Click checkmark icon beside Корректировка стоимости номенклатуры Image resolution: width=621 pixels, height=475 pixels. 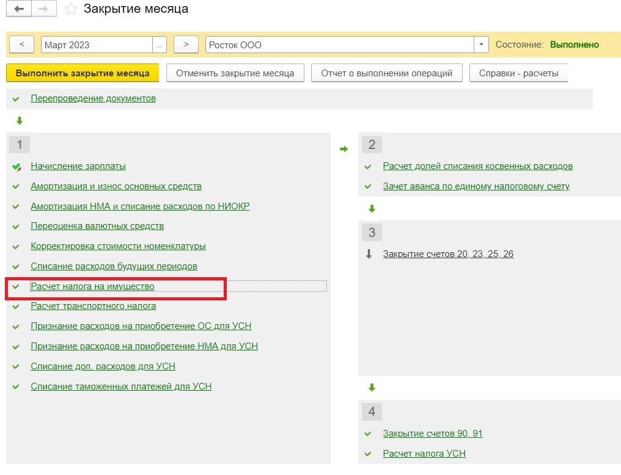pos(16,247)
